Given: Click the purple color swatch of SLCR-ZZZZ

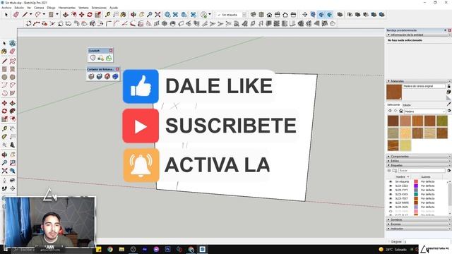Looking at the screenshot, I should pyautogui.click(x=416, y=186).
